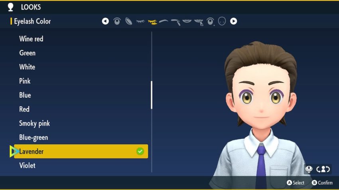Open the contact lens color category icon
The height and width of the screenshot is (190, 339).
(x=129, y=21)
